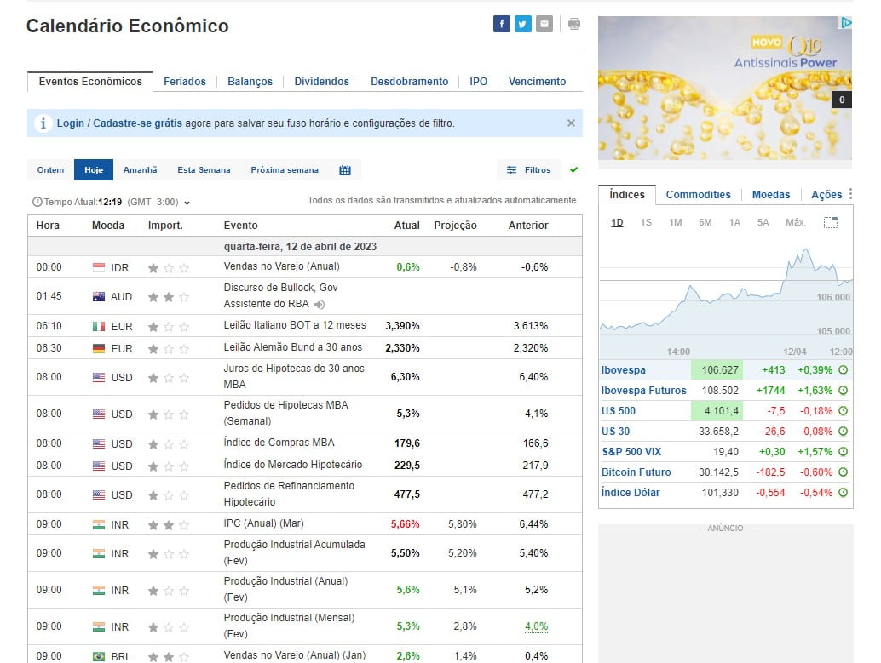
Task: Play audio for the Bullock RBA speech
Action: pos(320,304)
